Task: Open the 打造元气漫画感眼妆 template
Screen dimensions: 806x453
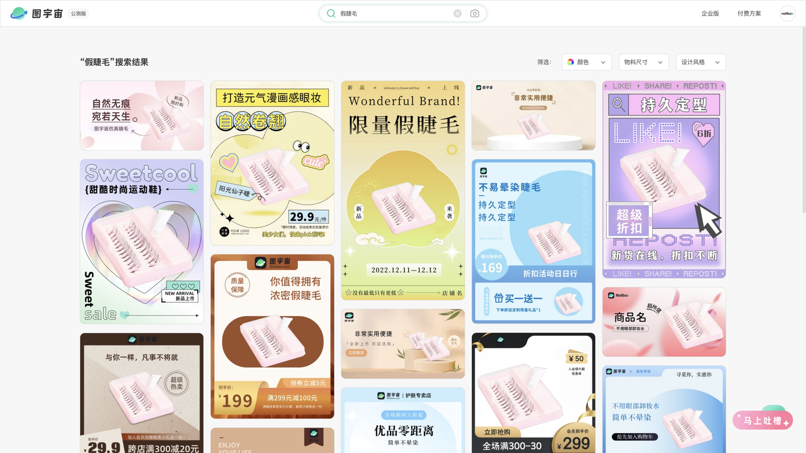Action: tap(272, 163)
